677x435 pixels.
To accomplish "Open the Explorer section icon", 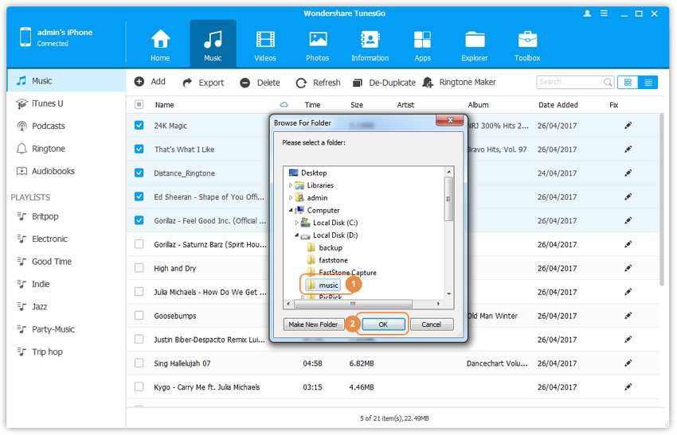I will [x=475, y=40].
